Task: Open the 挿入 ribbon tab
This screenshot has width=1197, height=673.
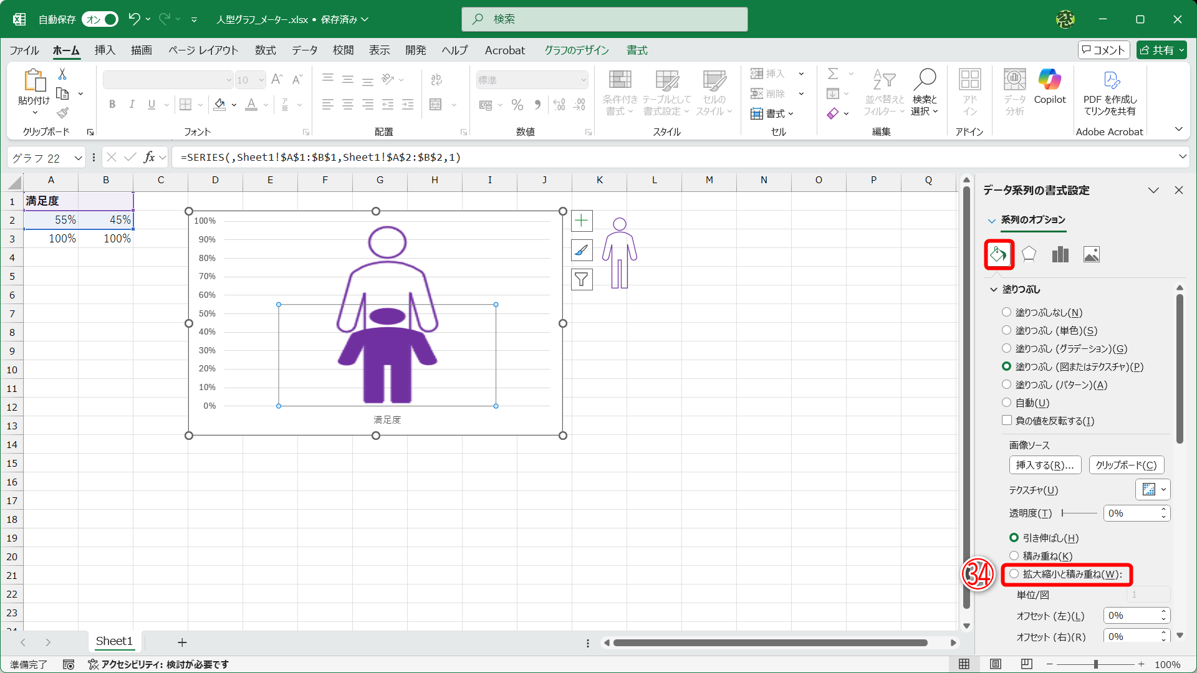Action: pyautogui.click(x=105, y=50)
